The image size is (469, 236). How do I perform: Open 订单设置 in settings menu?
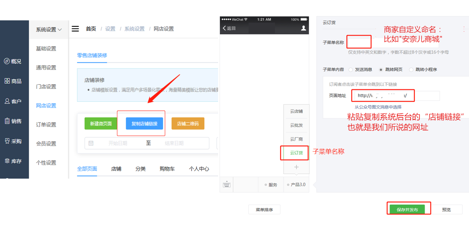46,124
